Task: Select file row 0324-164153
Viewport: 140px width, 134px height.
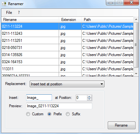Action: point(67,62)
